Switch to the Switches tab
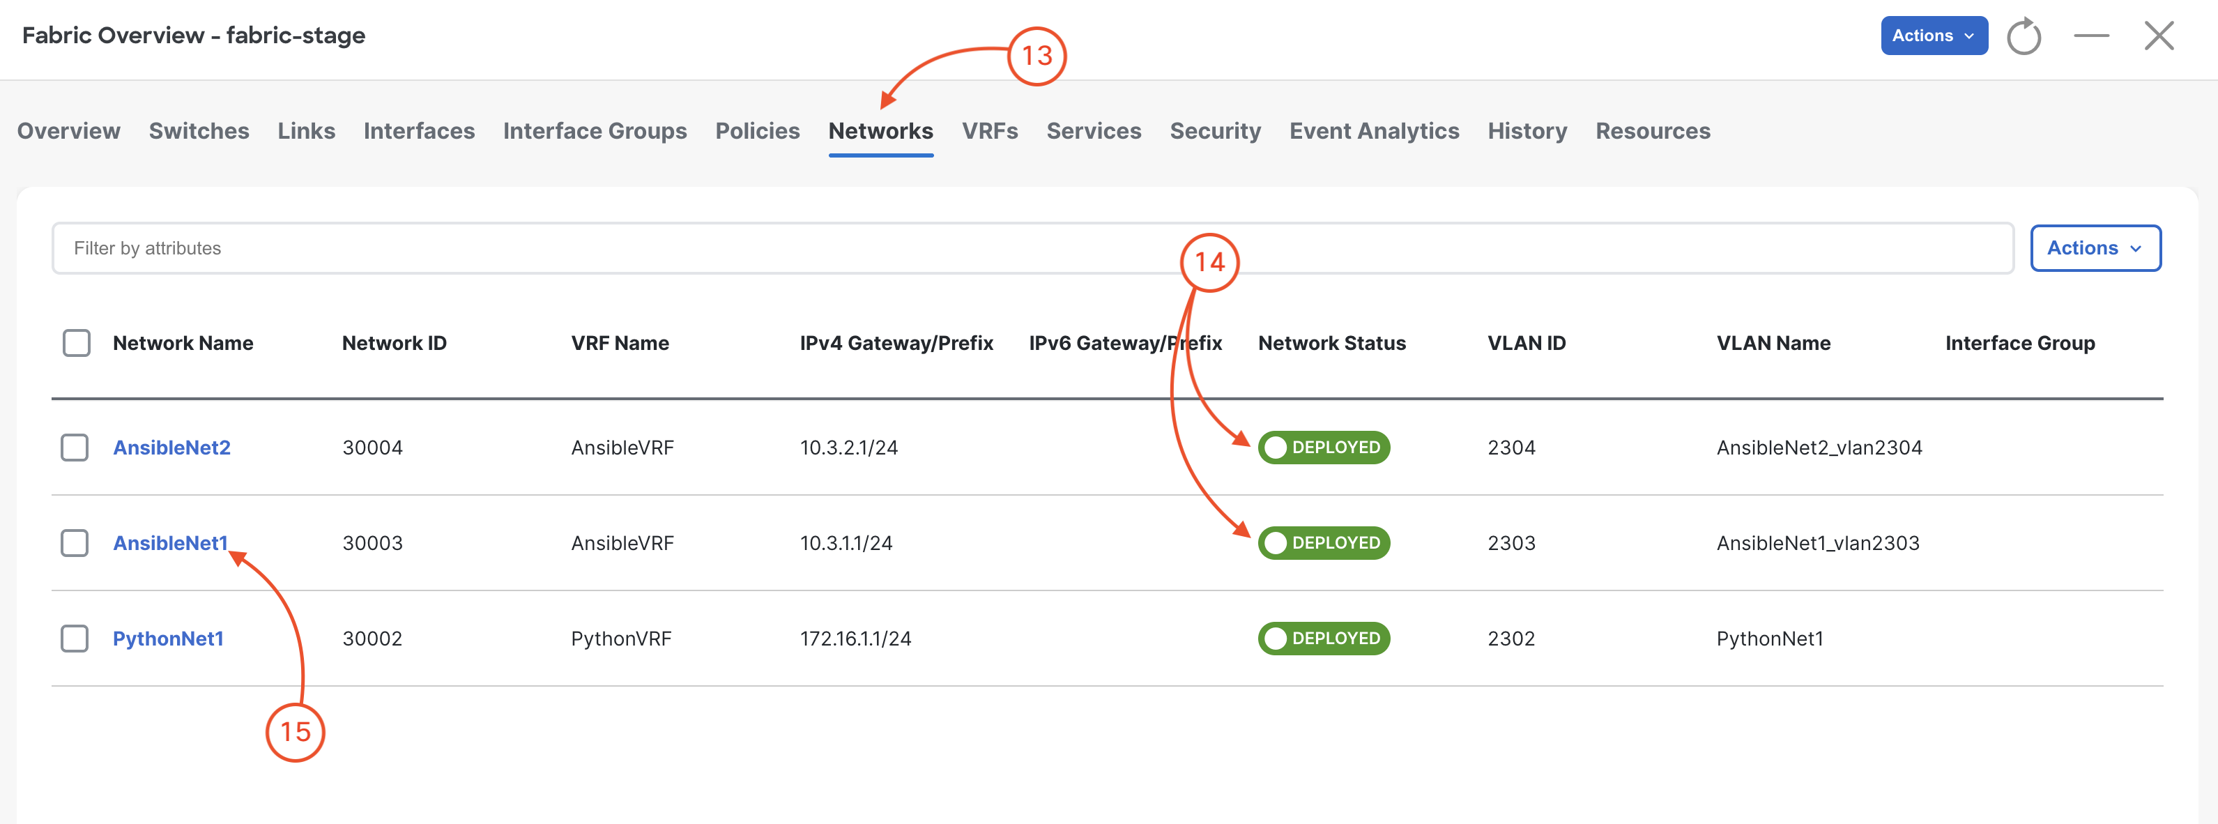 pyautogui.click(x=199, y=131)
